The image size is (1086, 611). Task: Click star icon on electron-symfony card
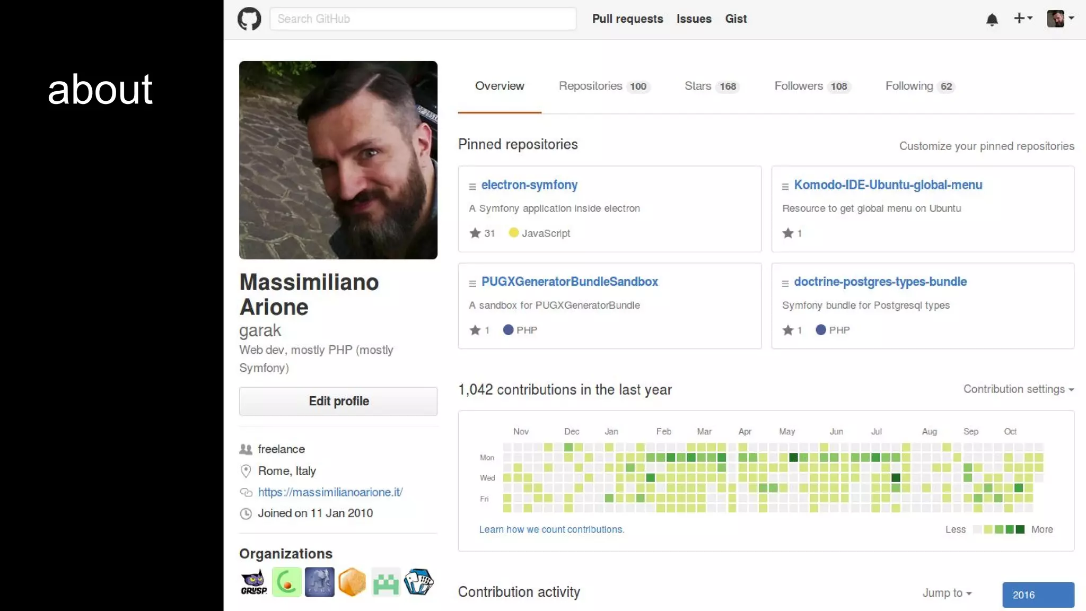[475, 233]
